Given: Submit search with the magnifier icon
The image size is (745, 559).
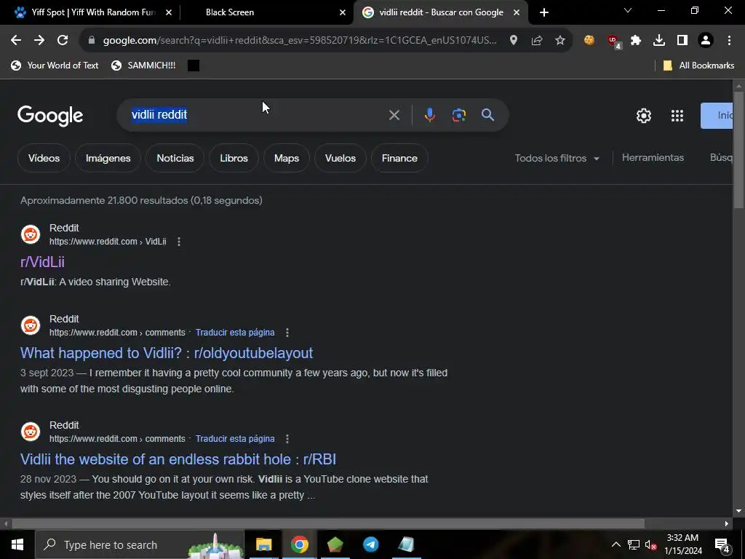Looking at the screenshot, I should [x=487, y=115].
